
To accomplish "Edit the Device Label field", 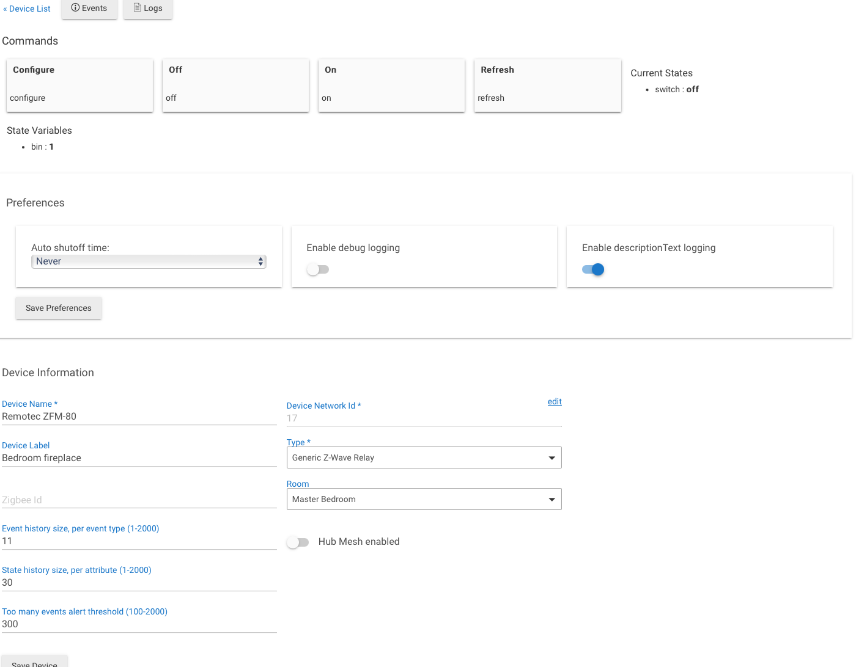I will tap(139, 458).
